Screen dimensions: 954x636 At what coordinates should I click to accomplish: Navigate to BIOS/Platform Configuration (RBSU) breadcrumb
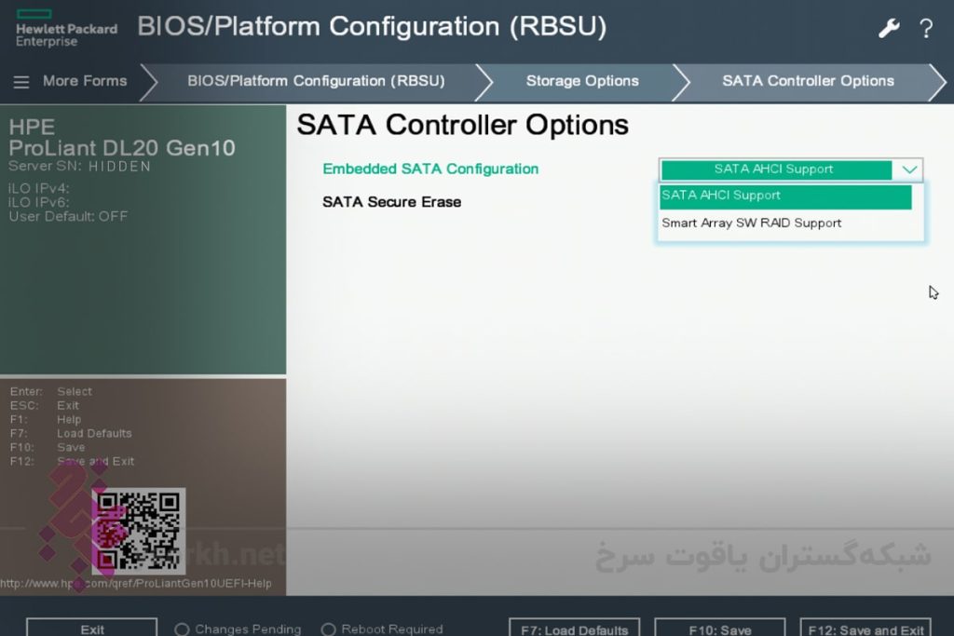(x=316, y=81)
